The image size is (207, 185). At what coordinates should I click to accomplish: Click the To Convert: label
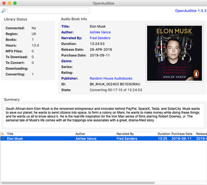coord(15,63)
